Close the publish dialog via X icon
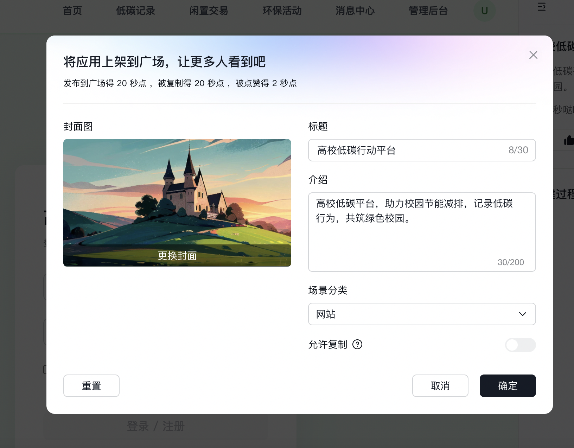 [x=533, y=55]
